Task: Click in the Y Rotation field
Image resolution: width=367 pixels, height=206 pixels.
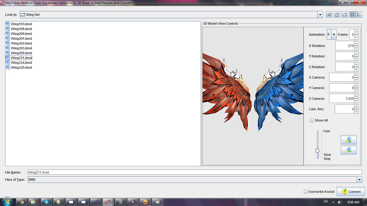Action: [345, 56]
